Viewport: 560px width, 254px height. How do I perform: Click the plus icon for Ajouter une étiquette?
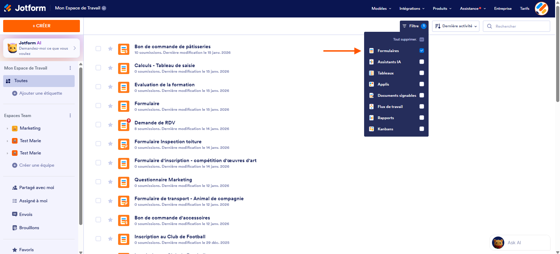[x=15, y=93]
